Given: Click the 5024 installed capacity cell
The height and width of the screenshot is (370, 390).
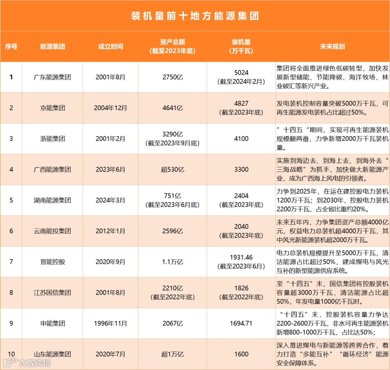Looking at the screenshot, I should [241, 77].
